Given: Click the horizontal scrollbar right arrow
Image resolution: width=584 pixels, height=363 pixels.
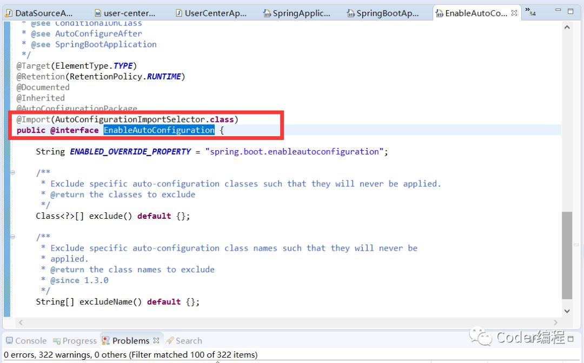Looking at the screenshot, I should [x=556, y=322].
